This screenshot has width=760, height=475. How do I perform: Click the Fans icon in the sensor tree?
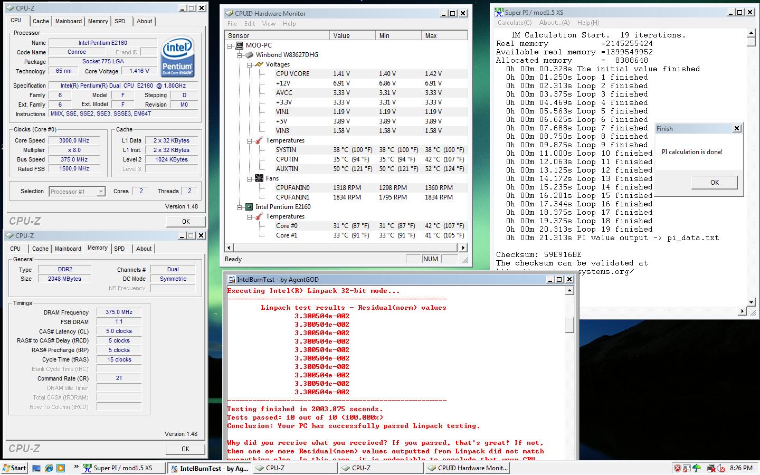tap(259, 178)
